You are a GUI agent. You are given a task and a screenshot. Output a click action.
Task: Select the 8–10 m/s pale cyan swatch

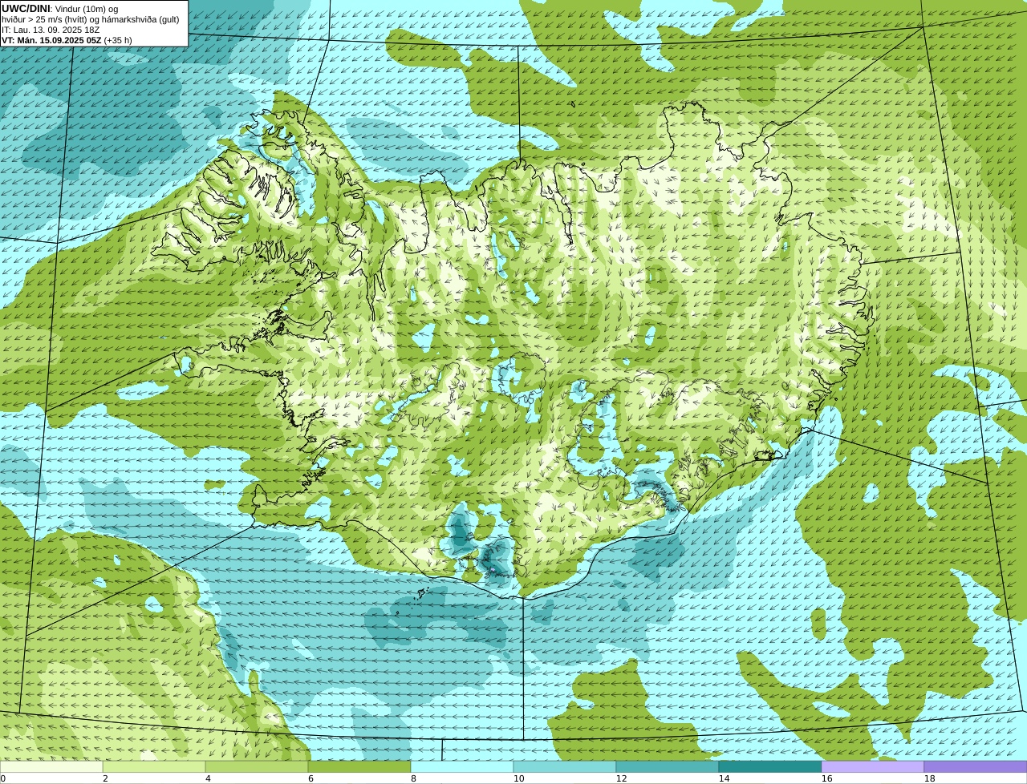(x=462, y=766)
